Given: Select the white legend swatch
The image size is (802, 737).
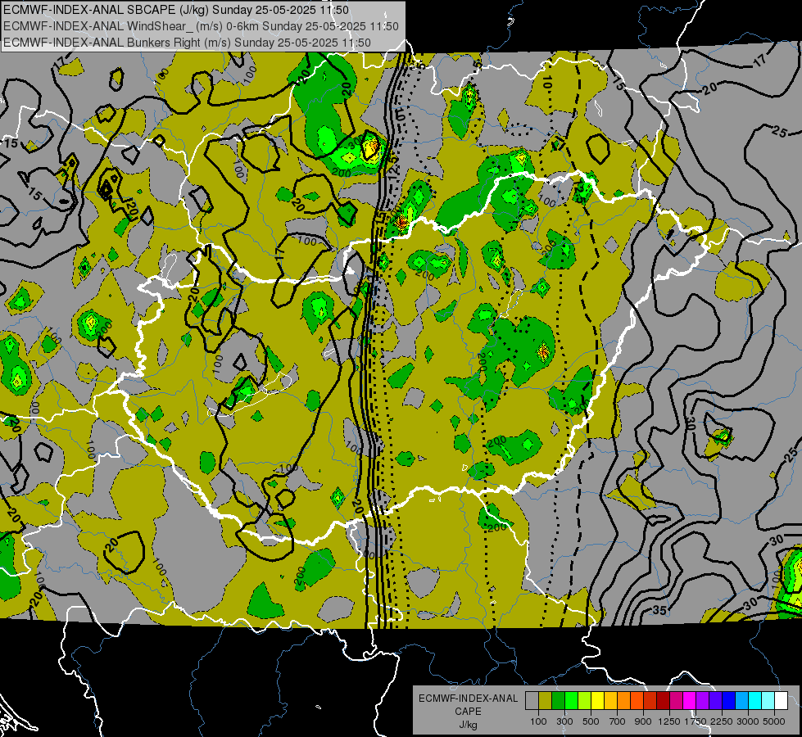Looking at the screenshot, I should click(x=782, y=700).
